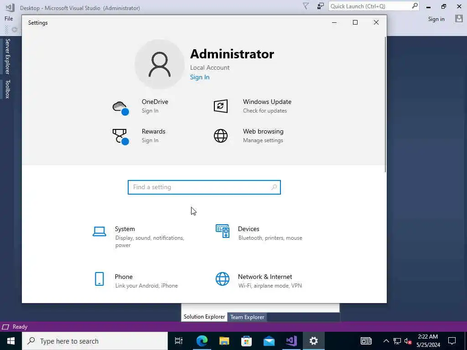
Task: Click the Settings gear taskbar icon
Action: click(314, 341)
